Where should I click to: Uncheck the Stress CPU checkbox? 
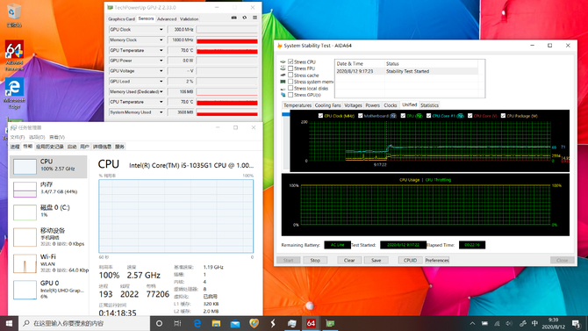point(290,61)
